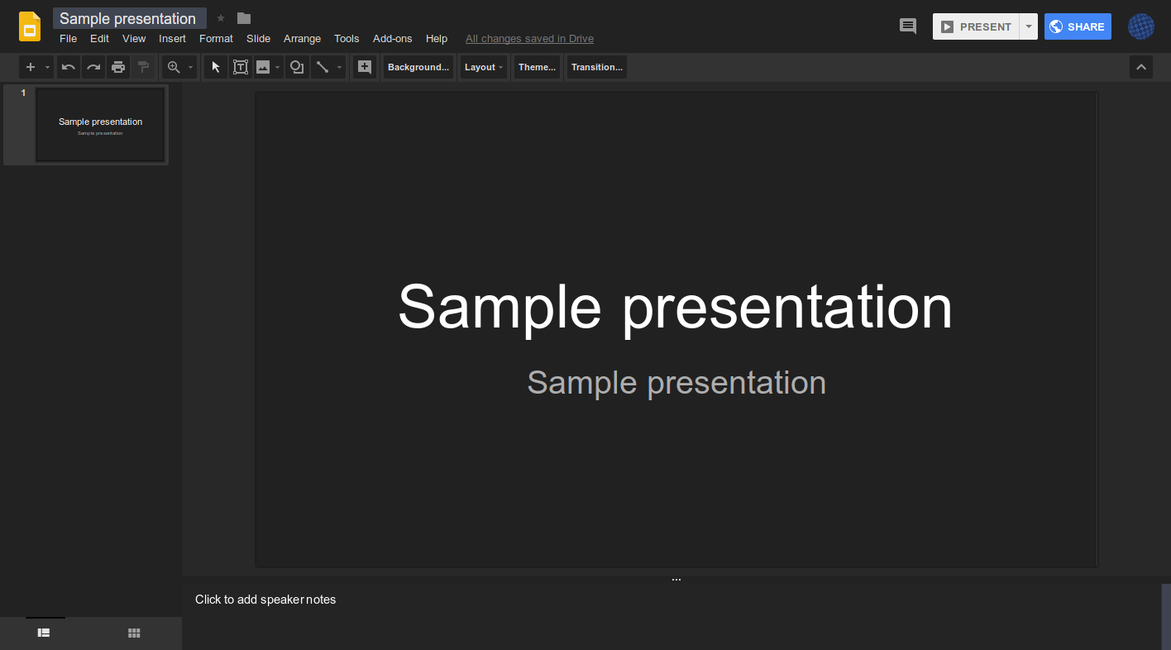Open the Insert menu
This screenshot has width=1171, height=650.
pos(172,38)
